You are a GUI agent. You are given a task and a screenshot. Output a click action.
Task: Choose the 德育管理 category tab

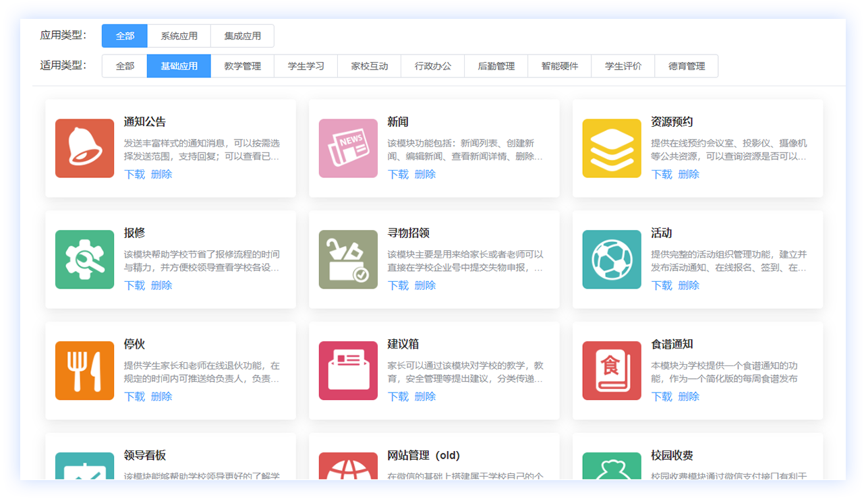click(686, 66)
